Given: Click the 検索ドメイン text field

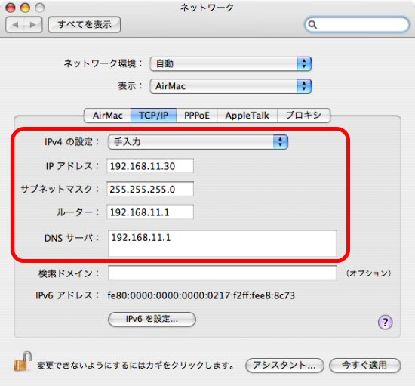Looking at the screenshot, I should (x=223, y=273).
